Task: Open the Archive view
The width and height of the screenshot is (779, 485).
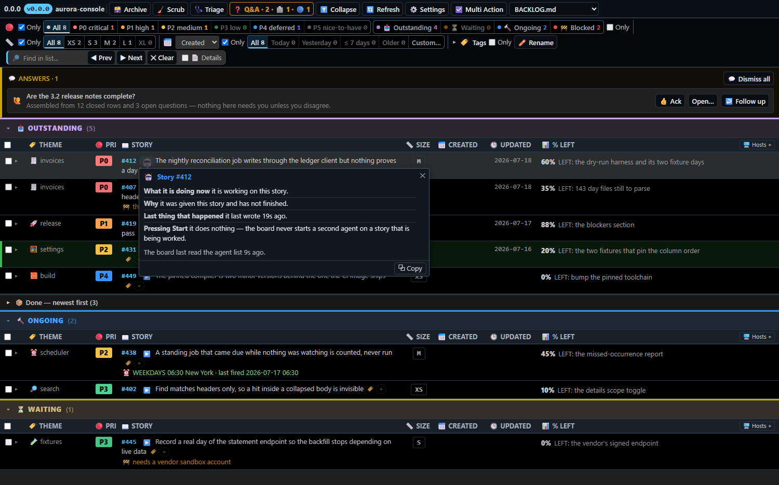Action: [x=130, y=9]
